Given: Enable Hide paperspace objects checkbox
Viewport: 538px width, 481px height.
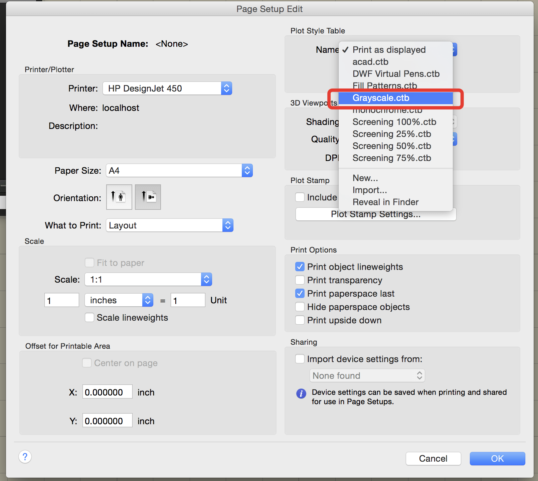Looking at the screenshot, I should coord(300,307).
